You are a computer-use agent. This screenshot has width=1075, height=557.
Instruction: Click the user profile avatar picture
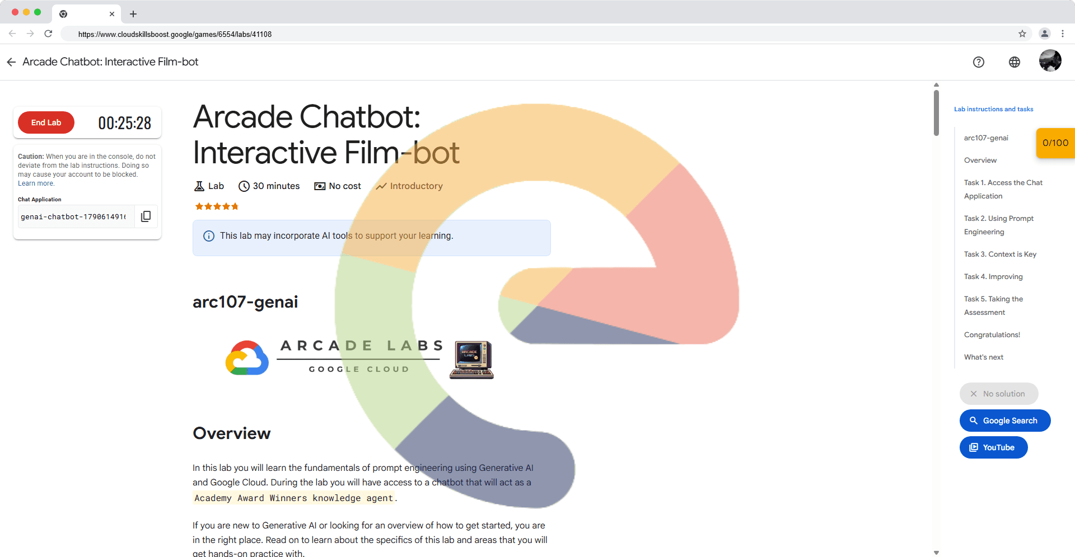[1050, 61]
